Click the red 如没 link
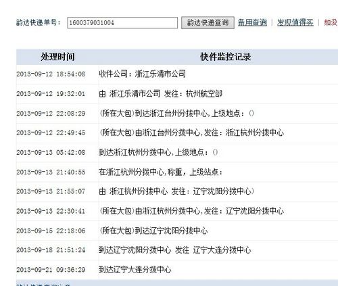 [x=331, y=22]
